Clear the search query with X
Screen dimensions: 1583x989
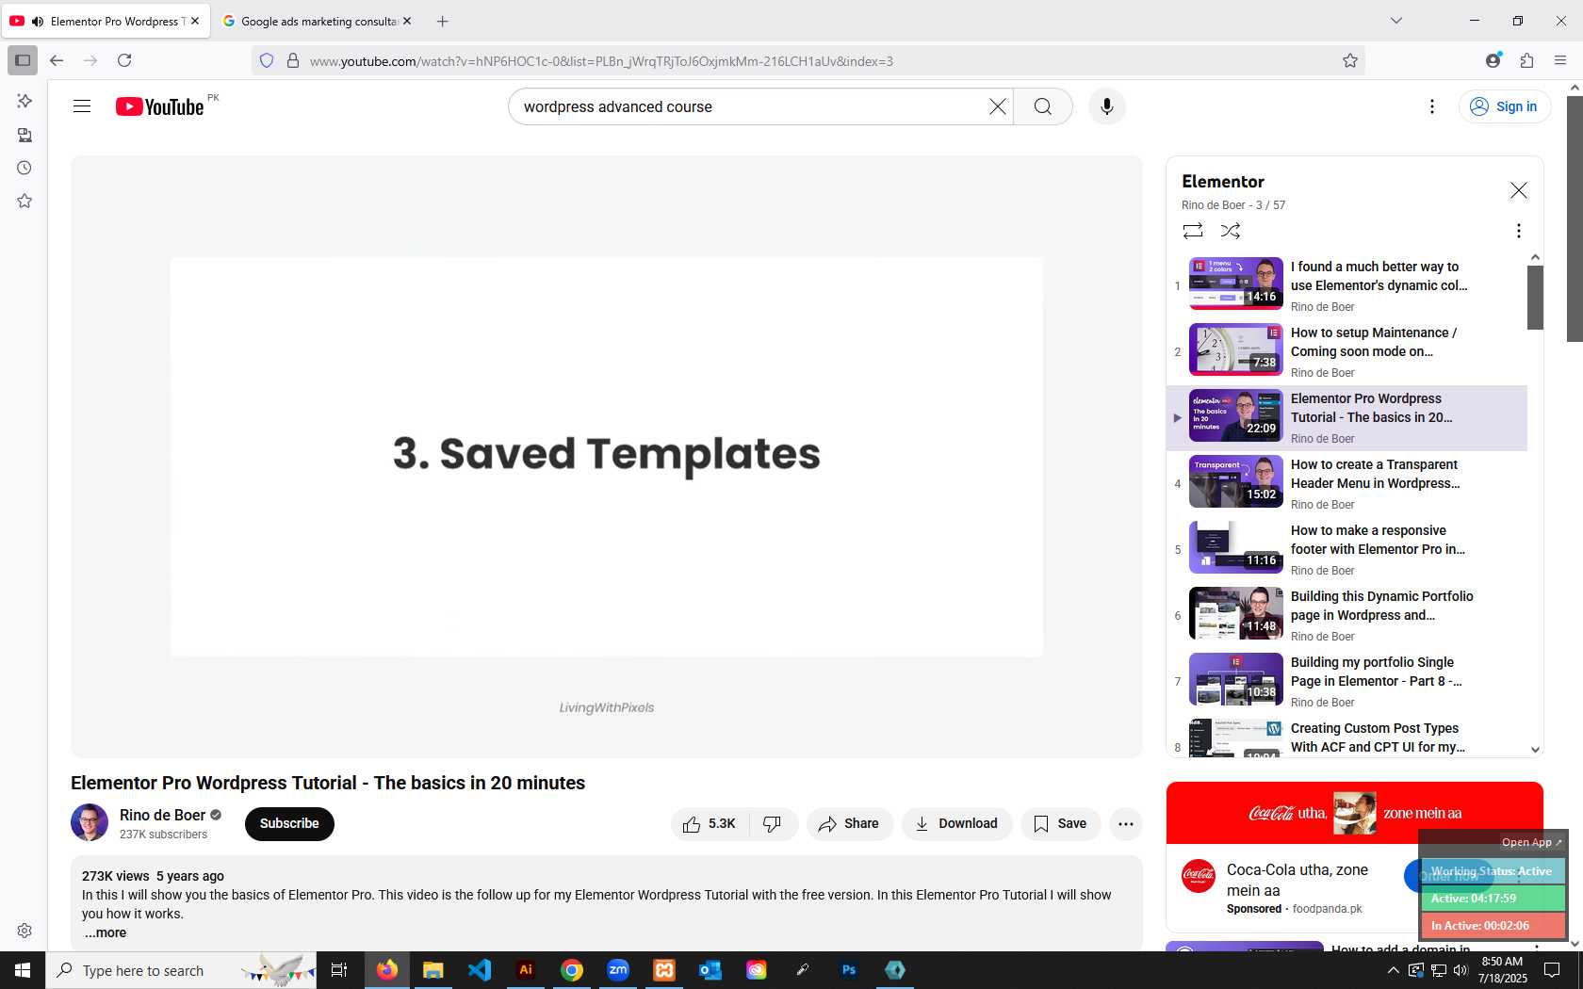click(x=997, y=106)
